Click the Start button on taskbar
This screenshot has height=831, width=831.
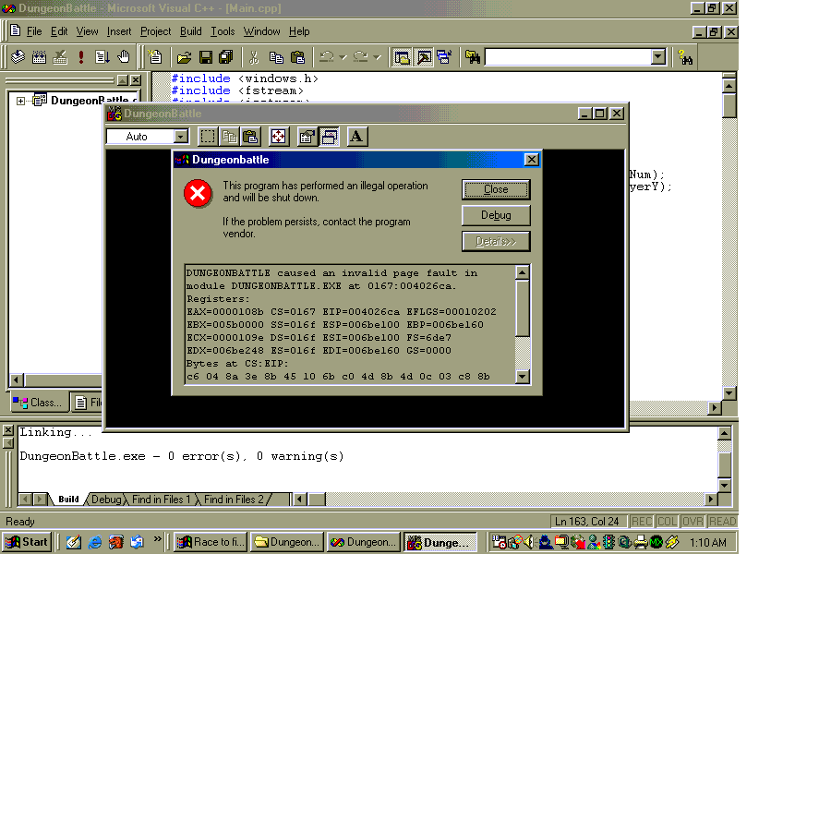coord(28,542)
